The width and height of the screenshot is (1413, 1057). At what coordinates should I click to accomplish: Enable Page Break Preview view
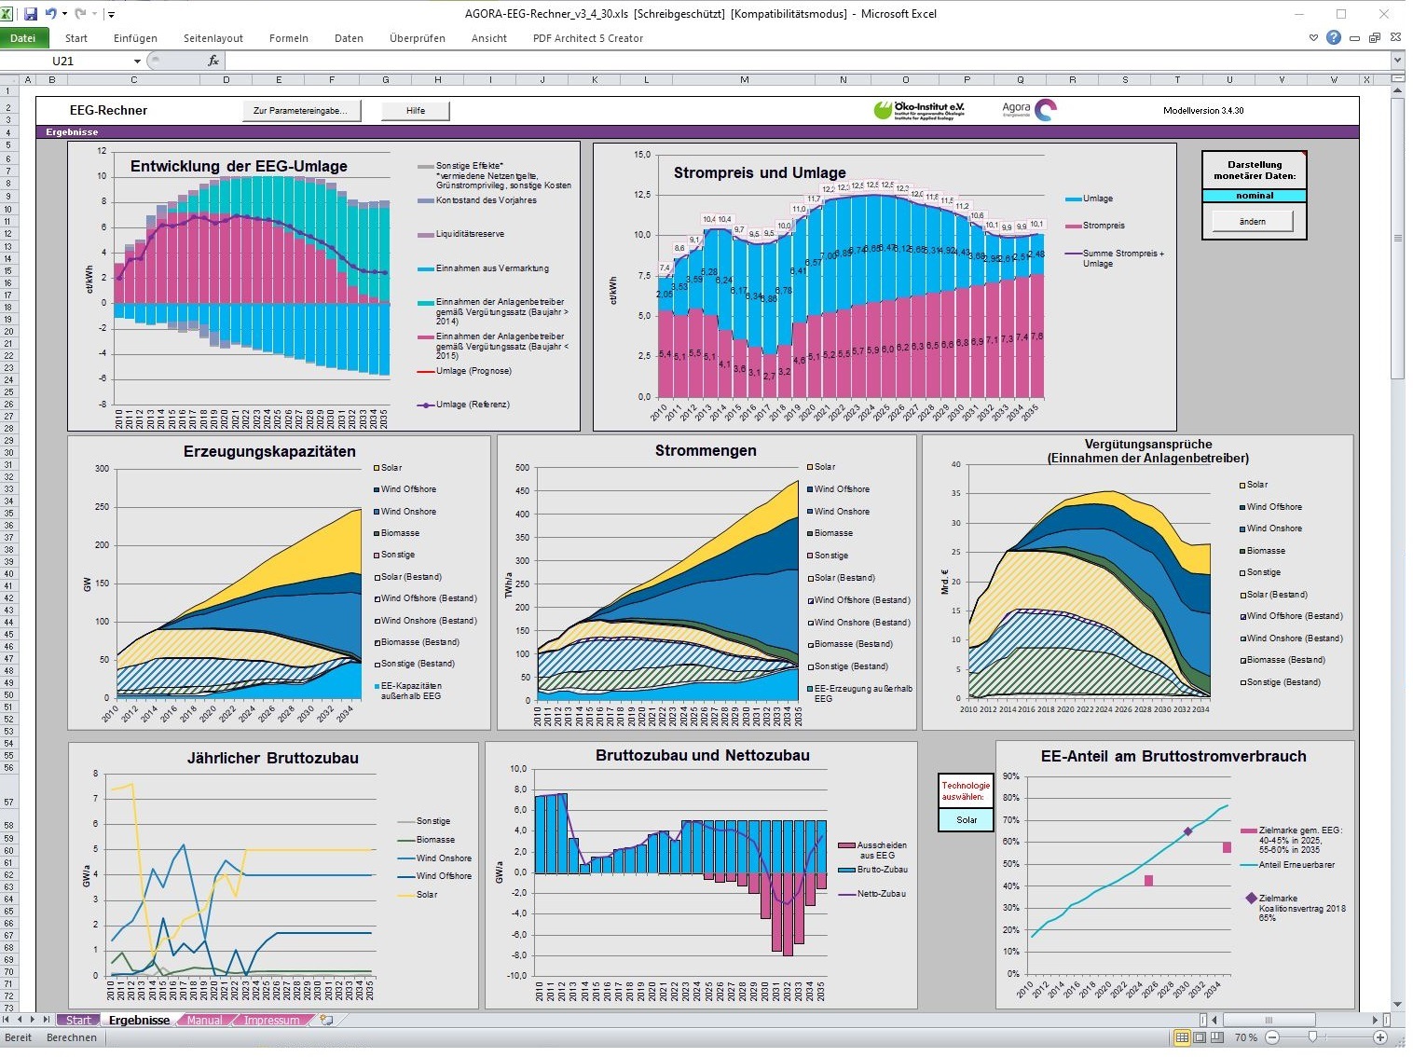[x=1217, y=1037]
